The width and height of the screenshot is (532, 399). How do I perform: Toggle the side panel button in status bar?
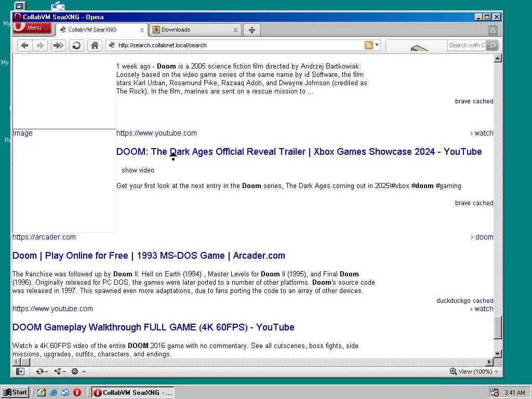coord(20,371)
